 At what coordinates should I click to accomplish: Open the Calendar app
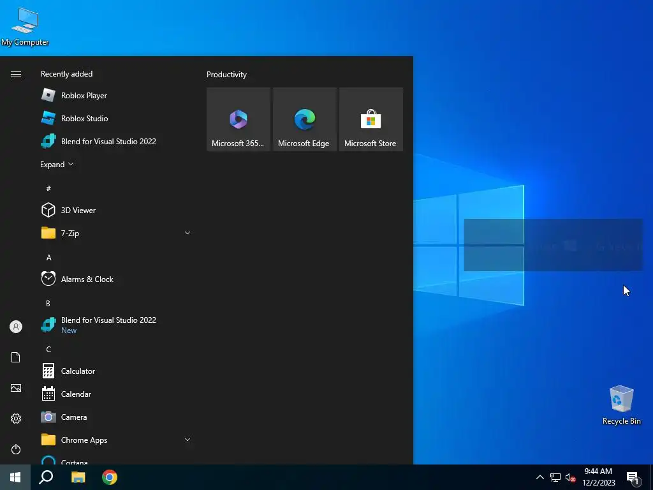[x=116, y=394]
